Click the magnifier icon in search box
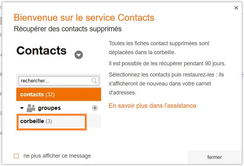 point(95,81)
